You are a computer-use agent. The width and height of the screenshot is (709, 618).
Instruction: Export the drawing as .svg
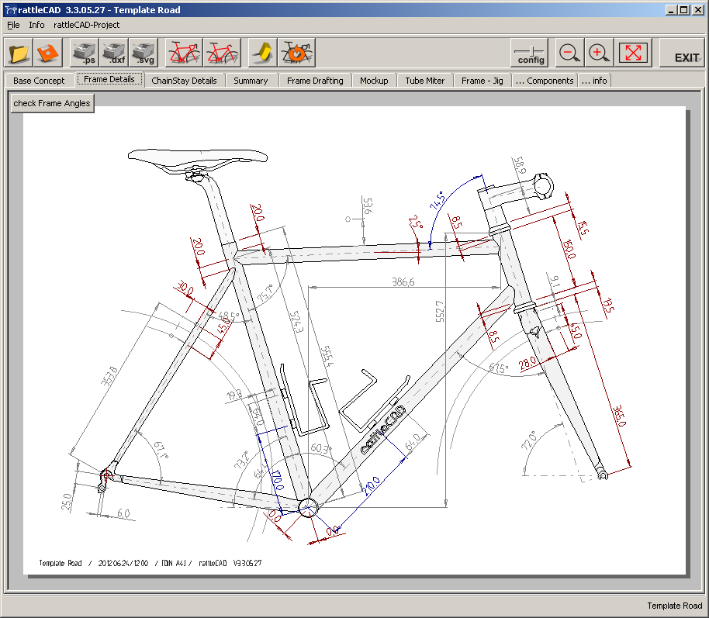pyautogui.click(x=144, y=53)
